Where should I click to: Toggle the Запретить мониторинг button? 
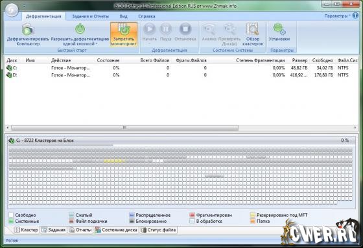[x=124, y=34]
